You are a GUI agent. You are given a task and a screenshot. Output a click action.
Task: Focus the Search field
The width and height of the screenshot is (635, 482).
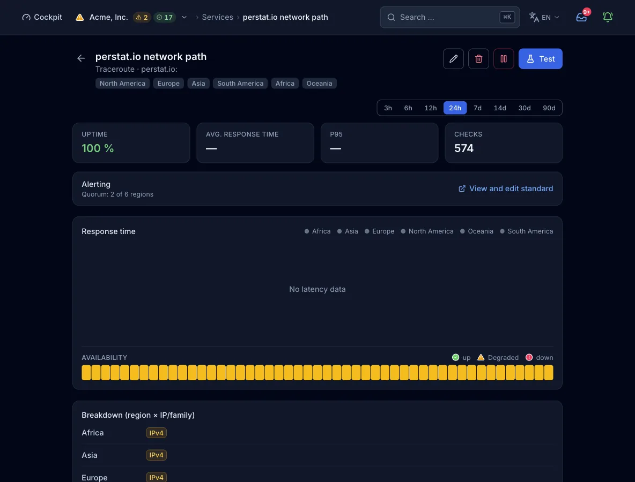click(449, 17)
